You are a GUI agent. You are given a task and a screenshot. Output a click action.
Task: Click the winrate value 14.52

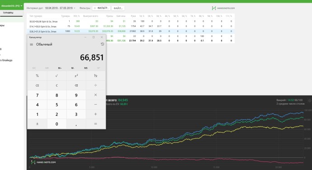[290, 100]
